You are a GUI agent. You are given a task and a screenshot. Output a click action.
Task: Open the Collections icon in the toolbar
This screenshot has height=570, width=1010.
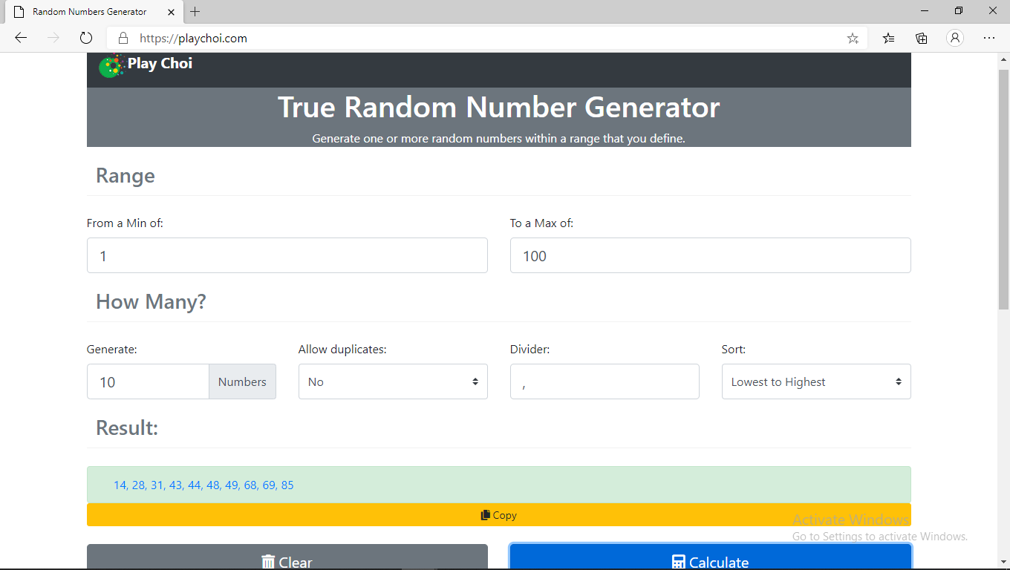[921, 38]
